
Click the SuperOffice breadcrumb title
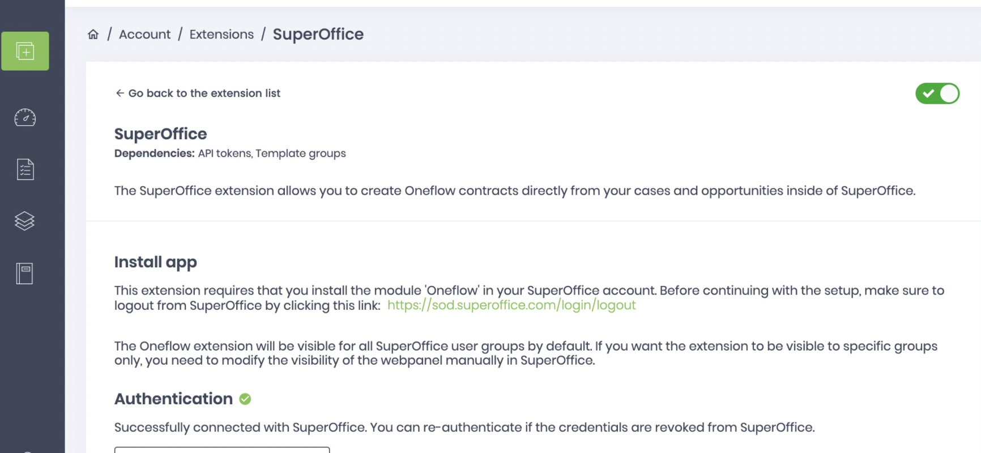point(318,35)
